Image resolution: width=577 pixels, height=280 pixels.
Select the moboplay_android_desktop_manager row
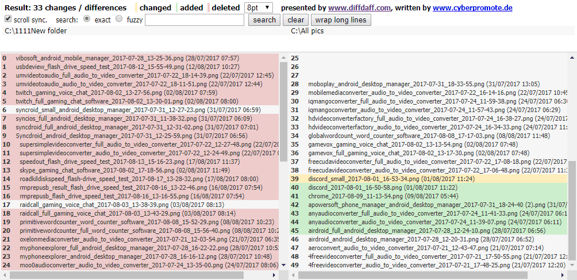point(428,84)
